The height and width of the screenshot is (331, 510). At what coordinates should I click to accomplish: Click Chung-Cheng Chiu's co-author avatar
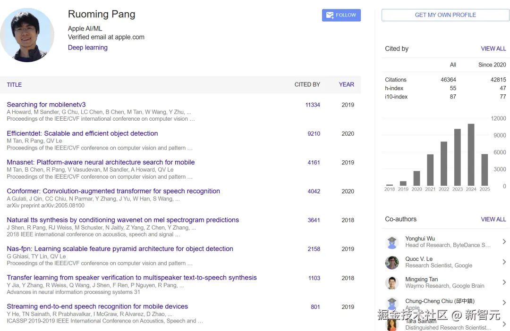[392, 303]
